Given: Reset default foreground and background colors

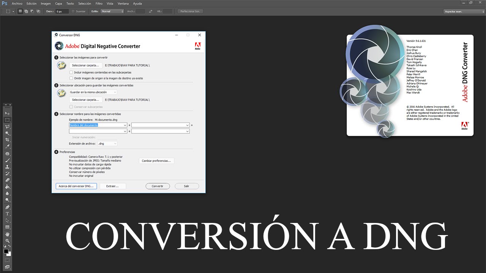Looking at the screenshot, I should (5, 246).
